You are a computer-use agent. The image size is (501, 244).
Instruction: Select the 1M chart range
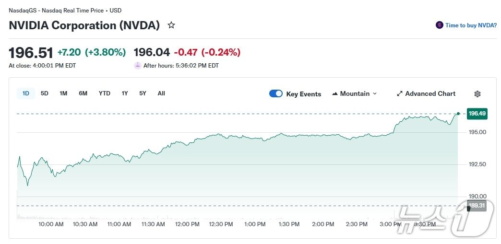tap(63, 93)
